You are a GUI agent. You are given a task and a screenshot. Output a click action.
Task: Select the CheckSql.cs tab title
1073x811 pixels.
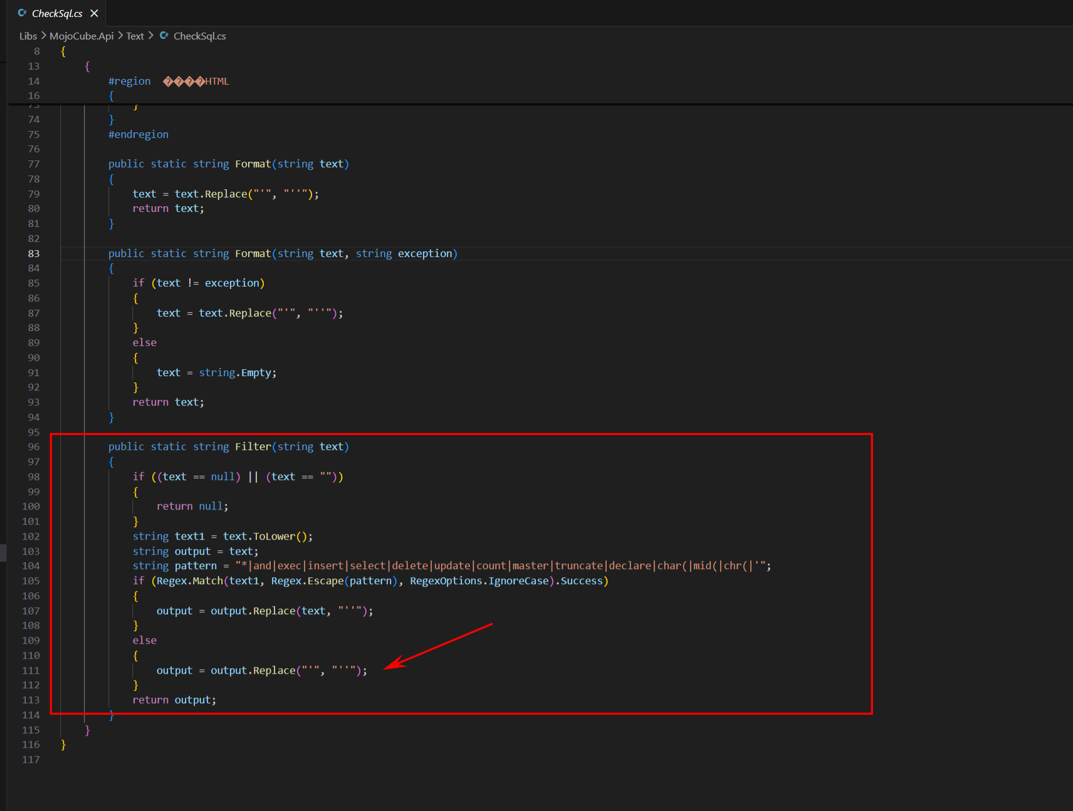point(57,13)
